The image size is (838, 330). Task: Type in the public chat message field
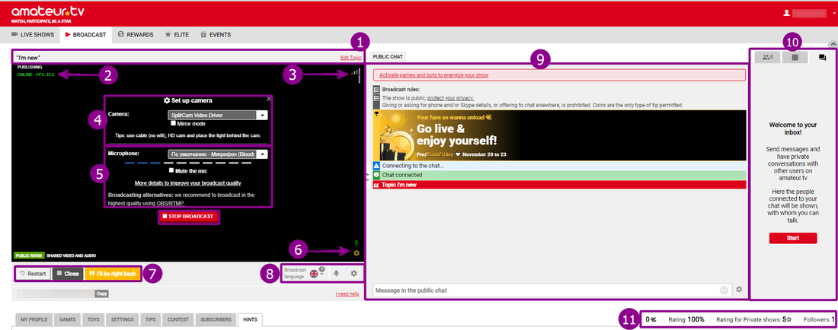(x=545, y=290)
